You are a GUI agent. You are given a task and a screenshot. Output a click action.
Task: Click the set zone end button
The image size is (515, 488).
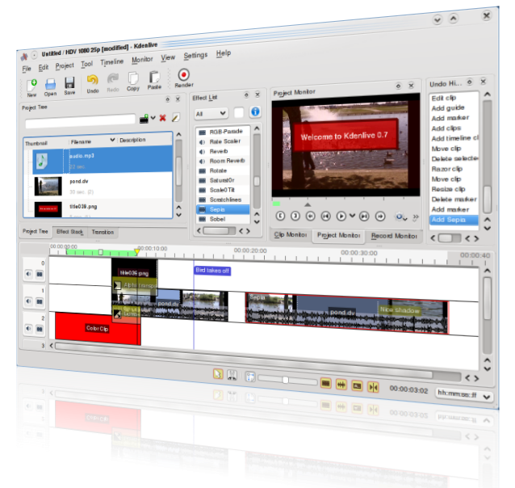tap(295, 216)
